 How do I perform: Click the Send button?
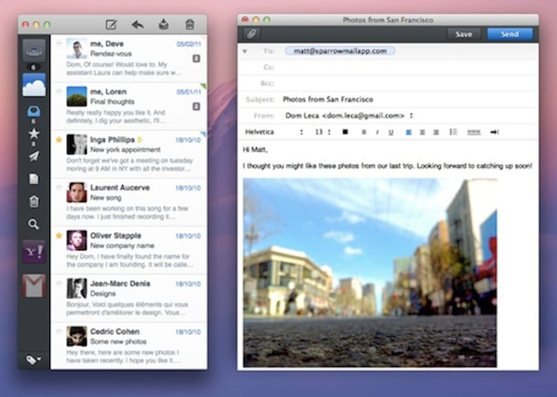coord(510,34)
